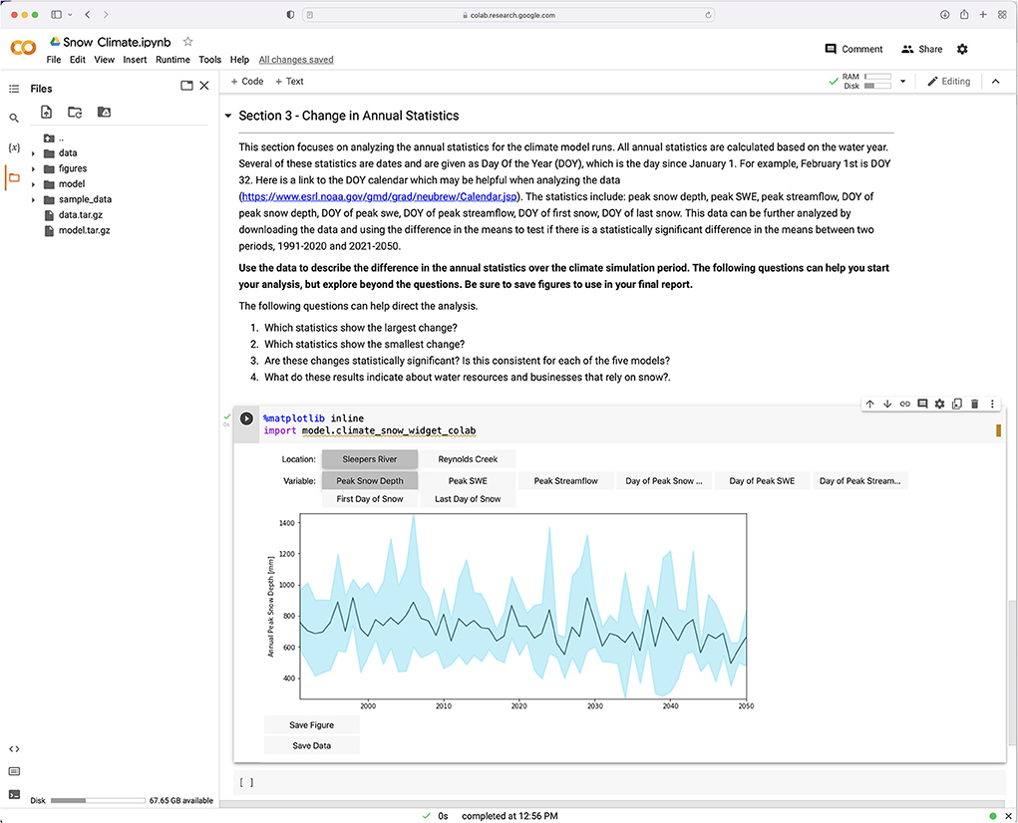
Task: Open the Insert menu
Action: coord(135,60)
